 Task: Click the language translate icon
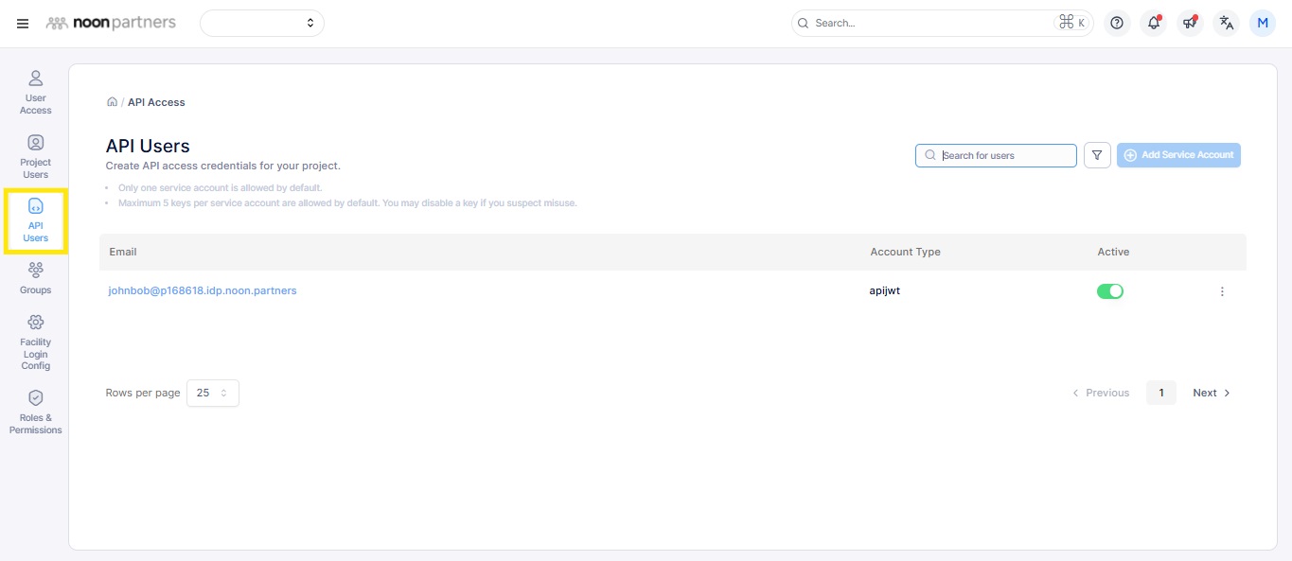[x=1227, y=24]
